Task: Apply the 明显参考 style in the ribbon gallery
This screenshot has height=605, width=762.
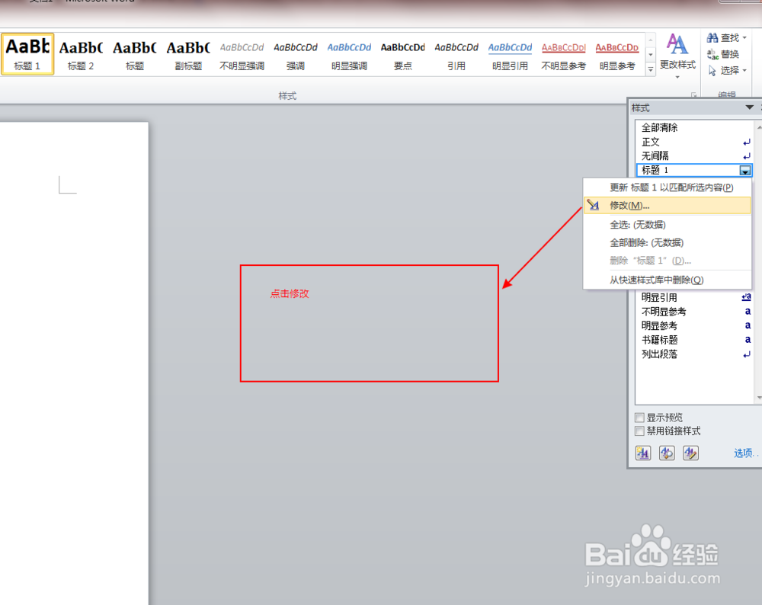Action: click(x=617, y=54)
